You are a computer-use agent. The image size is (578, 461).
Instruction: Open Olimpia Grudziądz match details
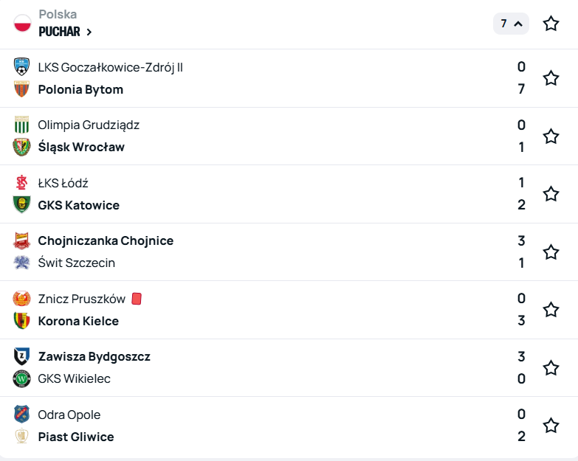89,125
